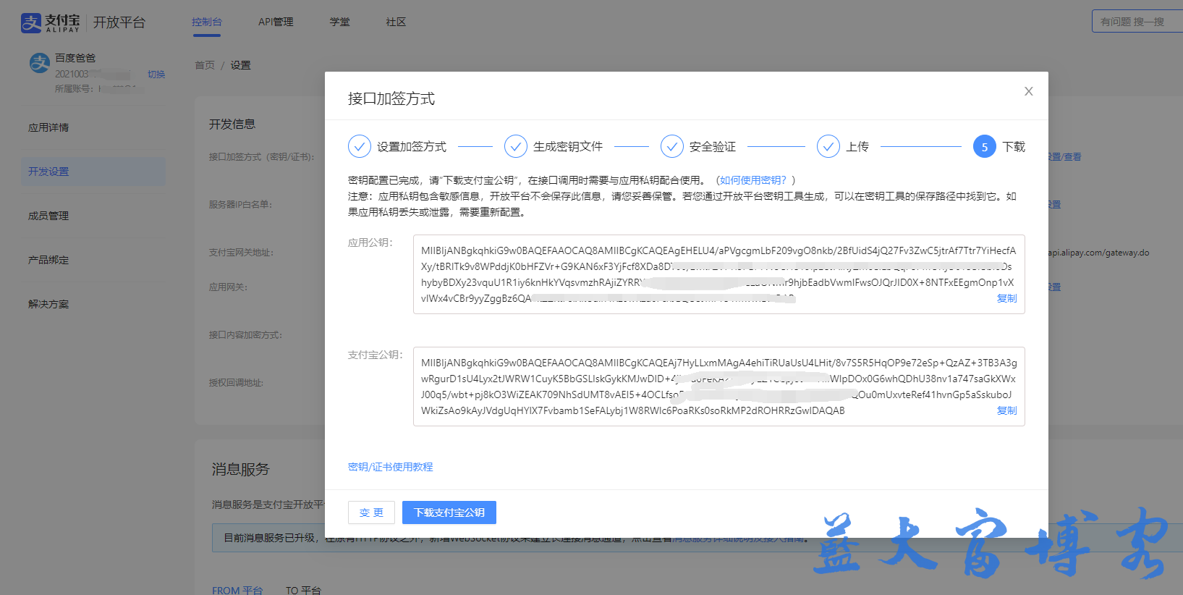1183x595 pixels.
Task: Click the 生成密钥文件 step checkmark icon
Action: (516, 146)
